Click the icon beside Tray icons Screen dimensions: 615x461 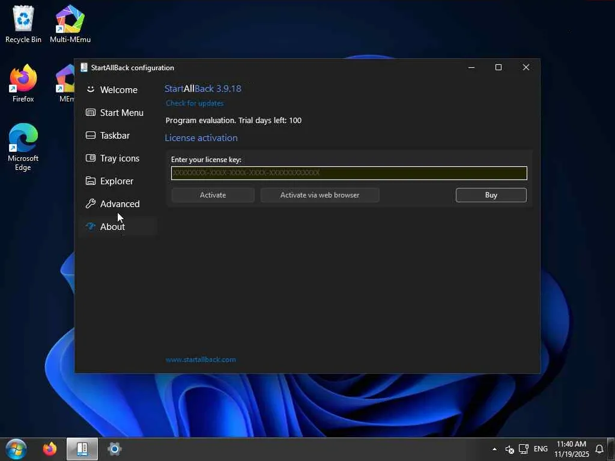[x=91, y=158]
